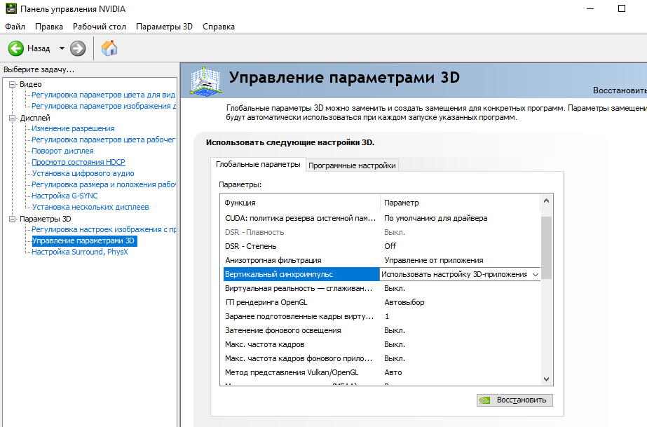647x427 pixels.
Task: Go to Home via house icon
Action: [x=109, y=48]
